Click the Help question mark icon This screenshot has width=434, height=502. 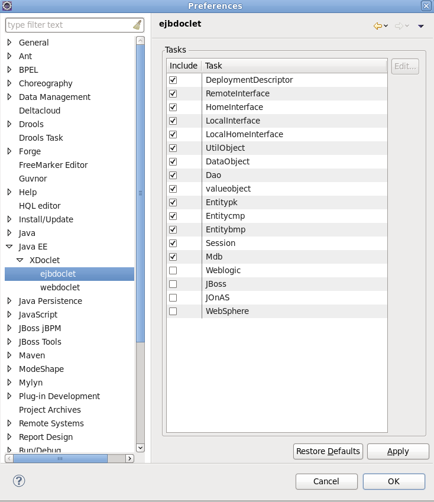point(19,481)
